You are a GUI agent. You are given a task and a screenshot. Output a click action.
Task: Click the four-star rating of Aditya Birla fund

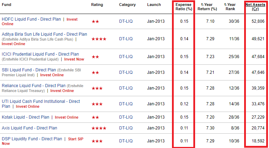[99, 39]
